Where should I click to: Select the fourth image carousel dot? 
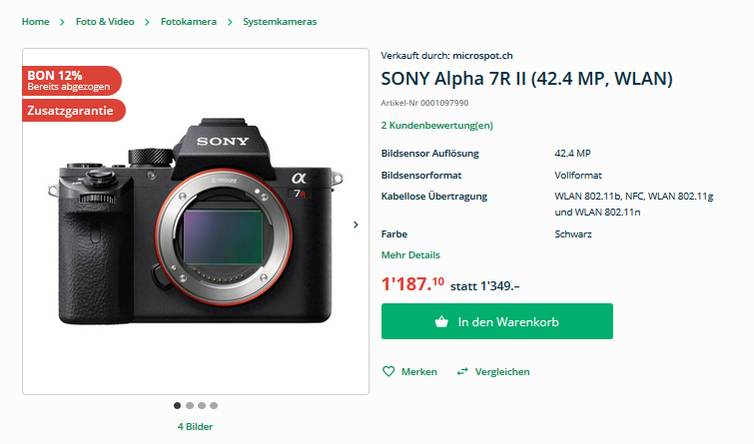[214, 405]
